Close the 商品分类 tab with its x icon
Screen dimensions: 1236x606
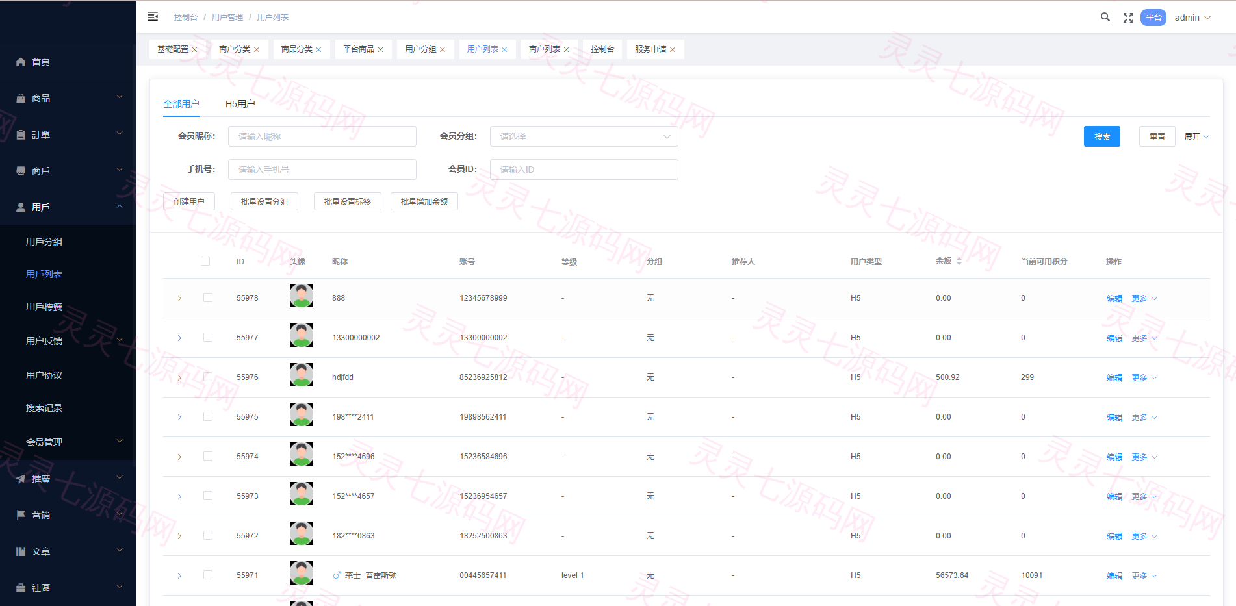tap(318, 49)
